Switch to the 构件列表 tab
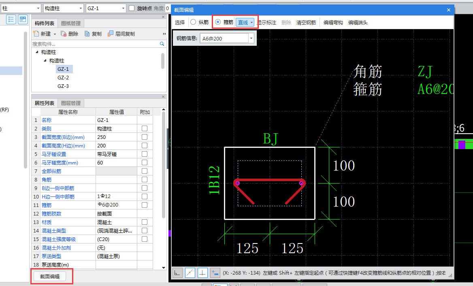The image size is (473, 286). (x=45, y=23)
